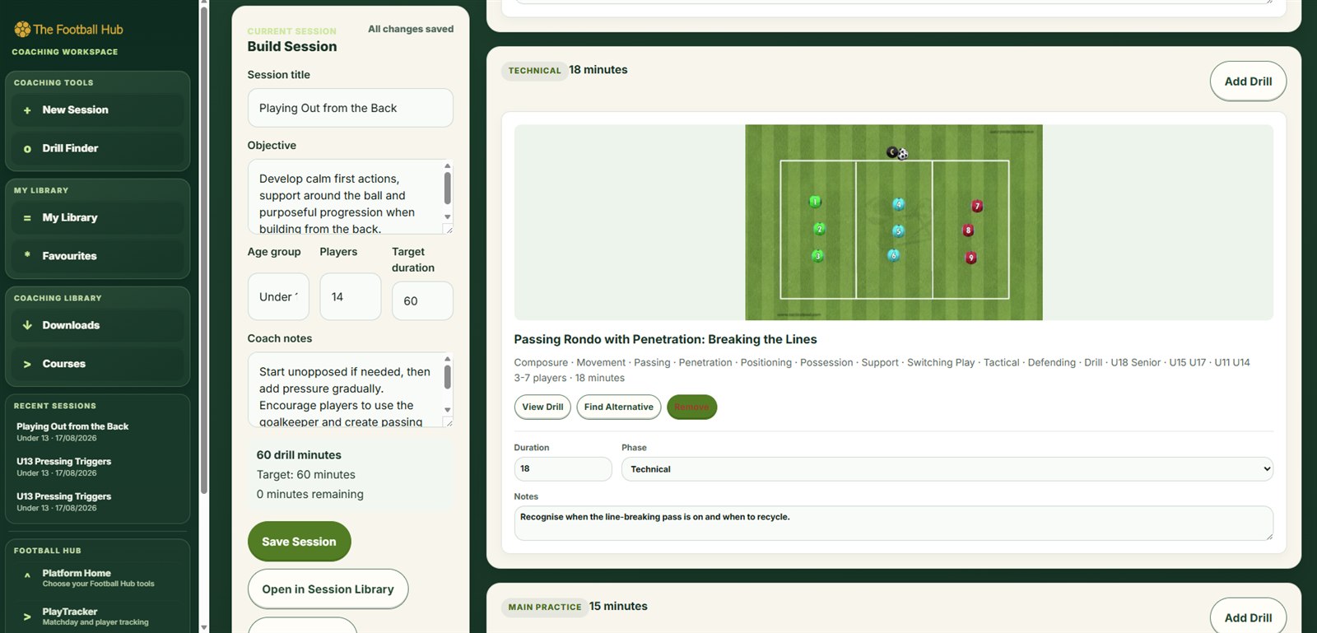Open Courses in Coaching Library
Screen dimensions: 1317x633
[x=97, y=364]
